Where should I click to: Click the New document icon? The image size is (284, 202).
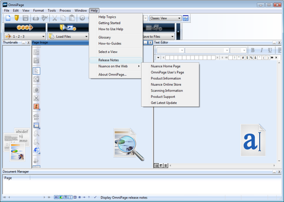(x=8, y=18)
